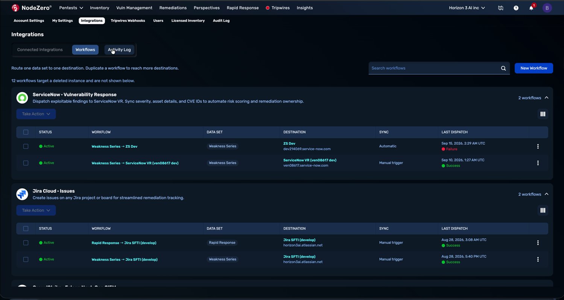Sort ServiceNow table by LAST DISPATCH column

[x=455, y=132]
